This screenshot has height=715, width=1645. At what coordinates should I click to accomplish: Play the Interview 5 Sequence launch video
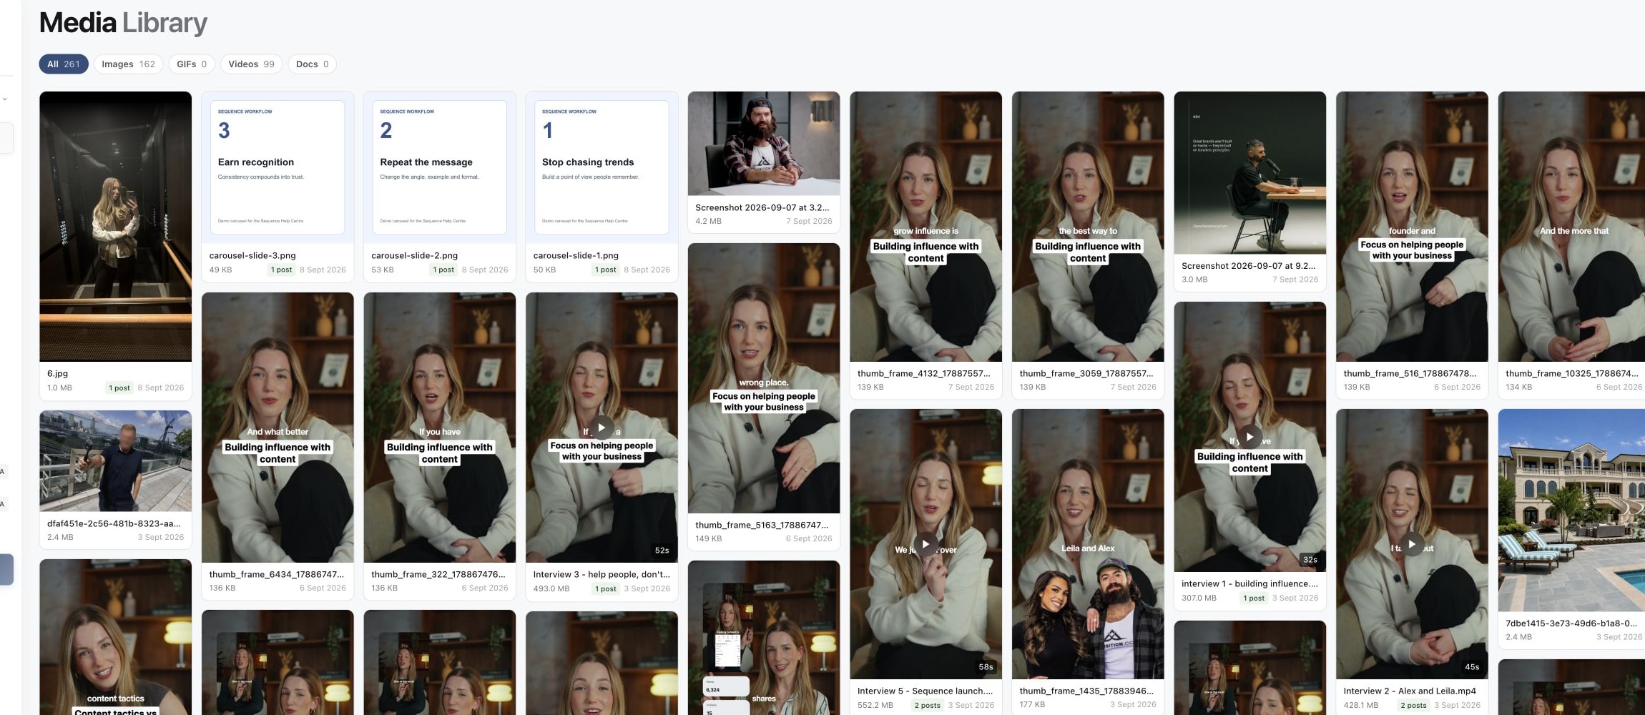[925, 544]
